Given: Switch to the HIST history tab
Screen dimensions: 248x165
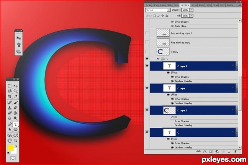Looking at the screenshot, I should click(155, 5).
